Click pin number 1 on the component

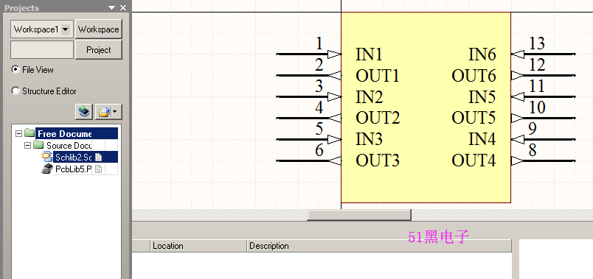tap(319, 43)
